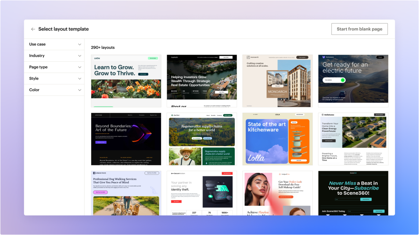Select the Urban Paws dog walking template
Viewport: 419px width, 235px height.
pyautogui.click(x=126, y=193)
